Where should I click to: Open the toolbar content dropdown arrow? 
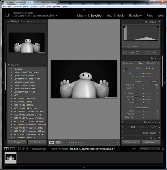117,142
